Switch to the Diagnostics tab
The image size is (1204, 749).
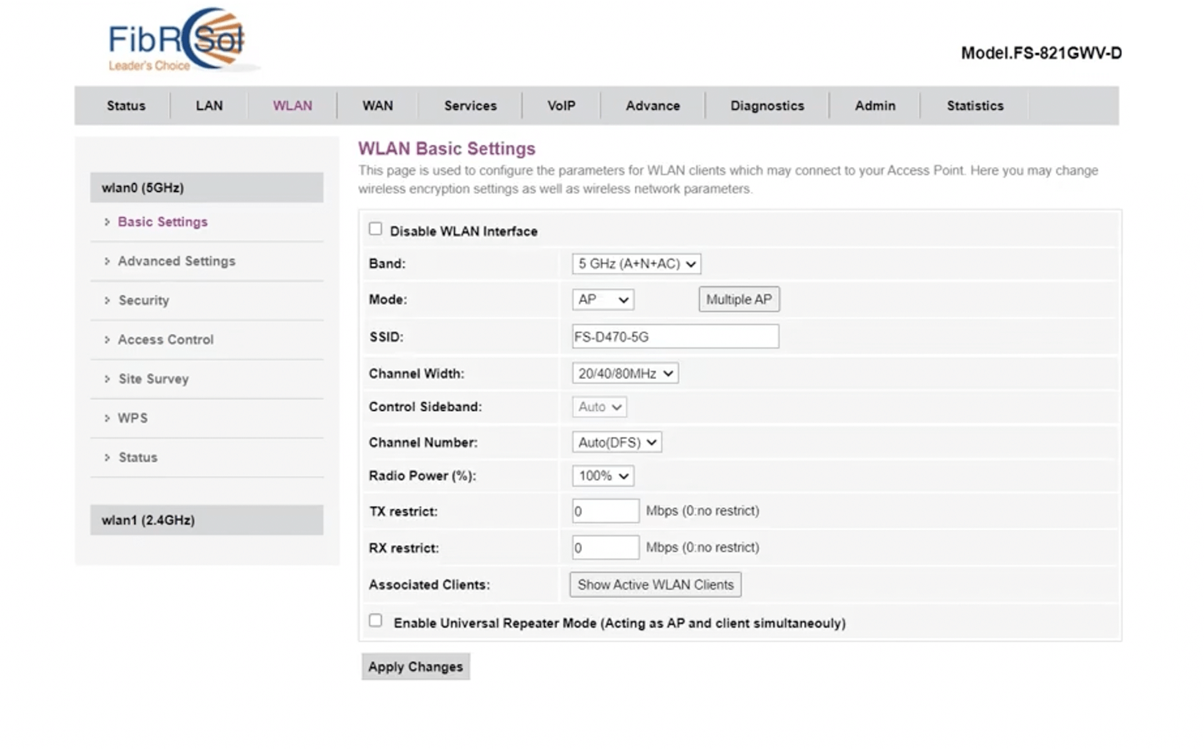(767, 106)
